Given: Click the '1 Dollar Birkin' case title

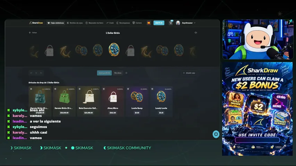Looking at the screenshot, I should [113, 33].
